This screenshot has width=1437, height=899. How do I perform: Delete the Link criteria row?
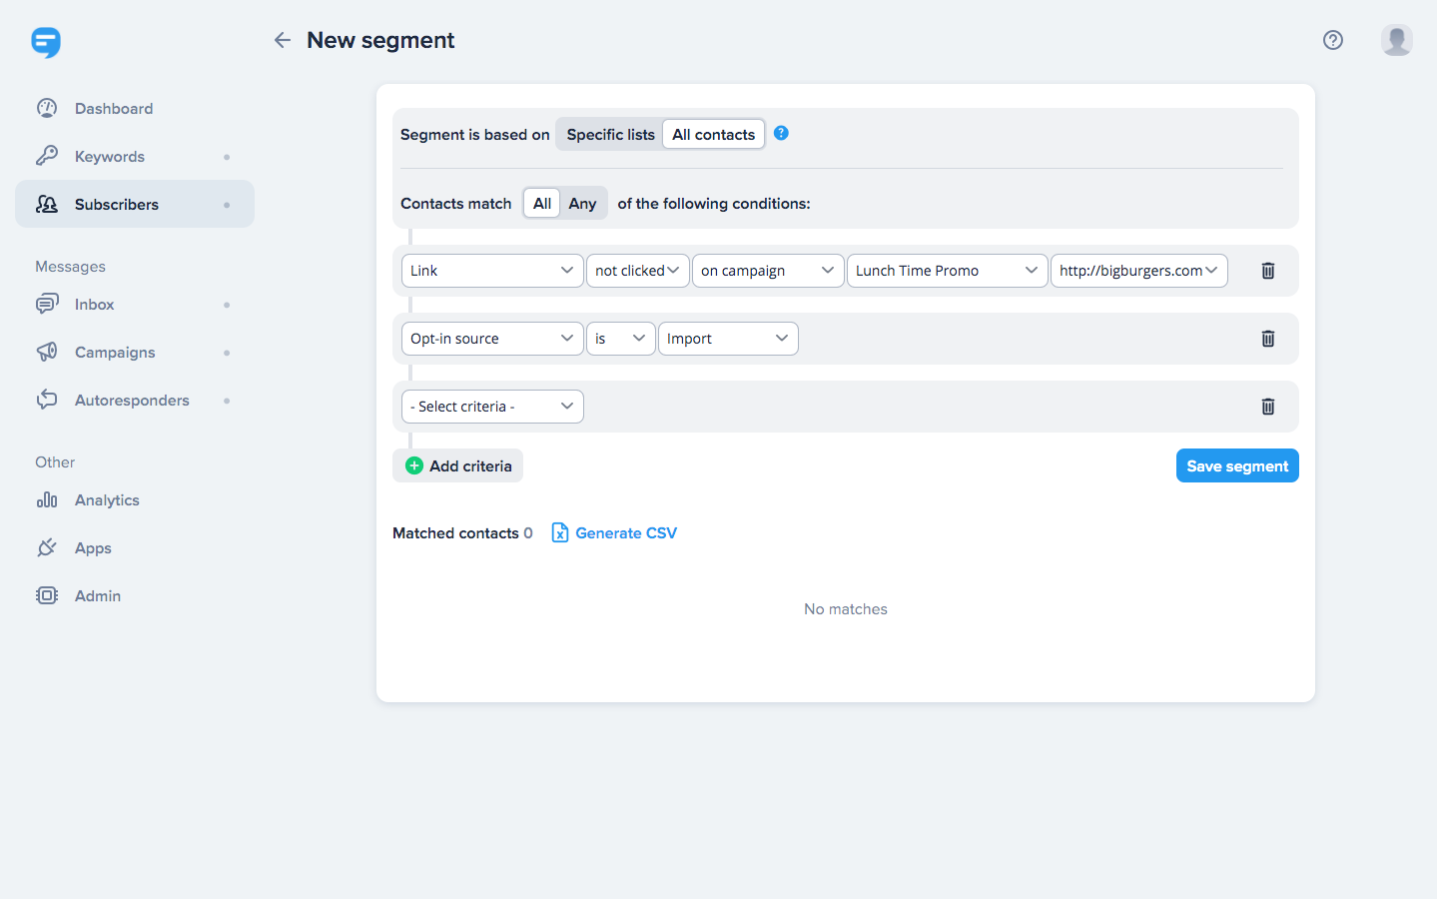click(x=1267, y=271)
